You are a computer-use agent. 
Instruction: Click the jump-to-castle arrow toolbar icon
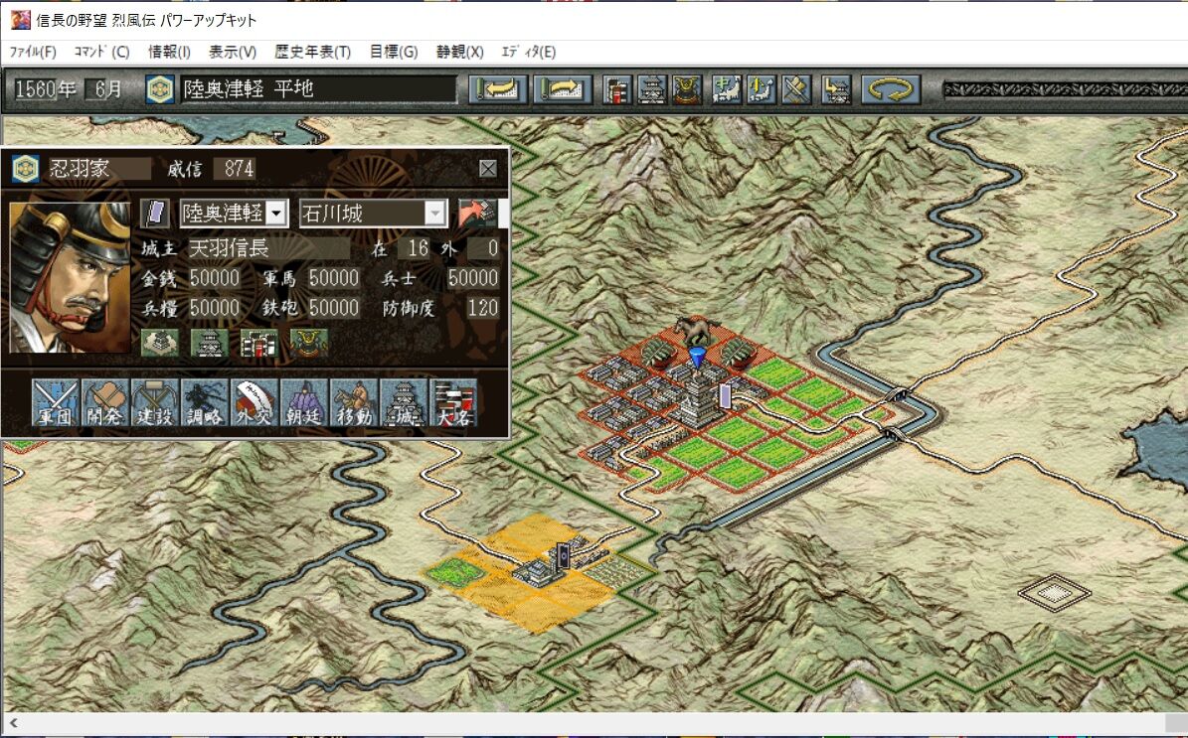[x=836, y=89]
